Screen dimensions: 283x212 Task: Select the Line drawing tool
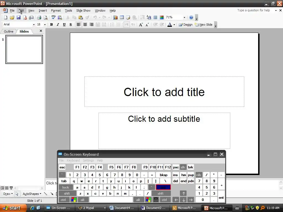(x=46, y=194)
